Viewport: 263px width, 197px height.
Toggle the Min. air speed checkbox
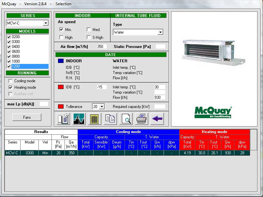(61, 30)
